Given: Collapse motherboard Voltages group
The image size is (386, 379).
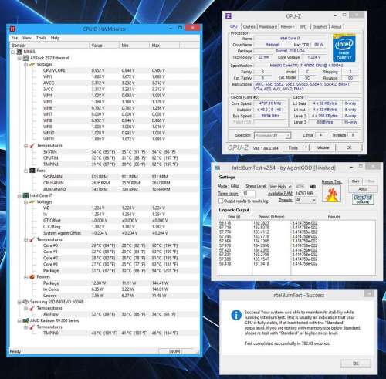Looking at the screenshot, I should (x=25, y=64).
